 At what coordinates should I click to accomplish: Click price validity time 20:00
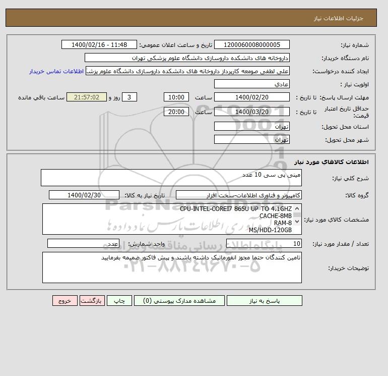(x=176, y=112)
